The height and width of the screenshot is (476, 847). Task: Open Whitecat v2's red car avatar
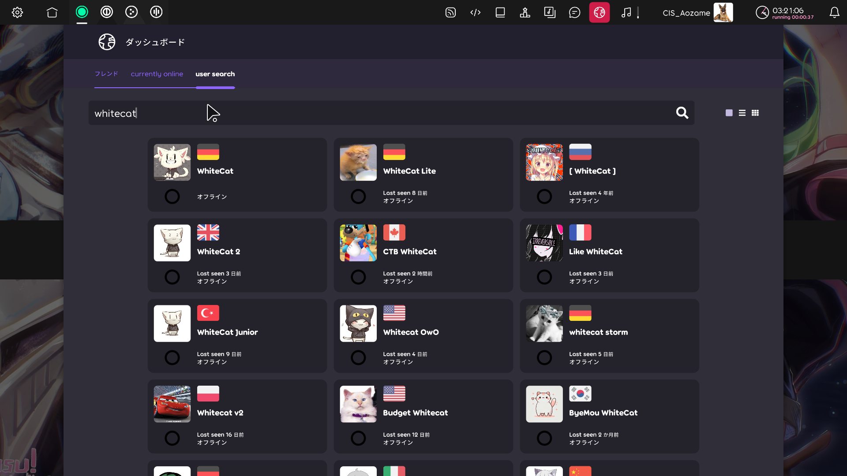pos(172,404)
